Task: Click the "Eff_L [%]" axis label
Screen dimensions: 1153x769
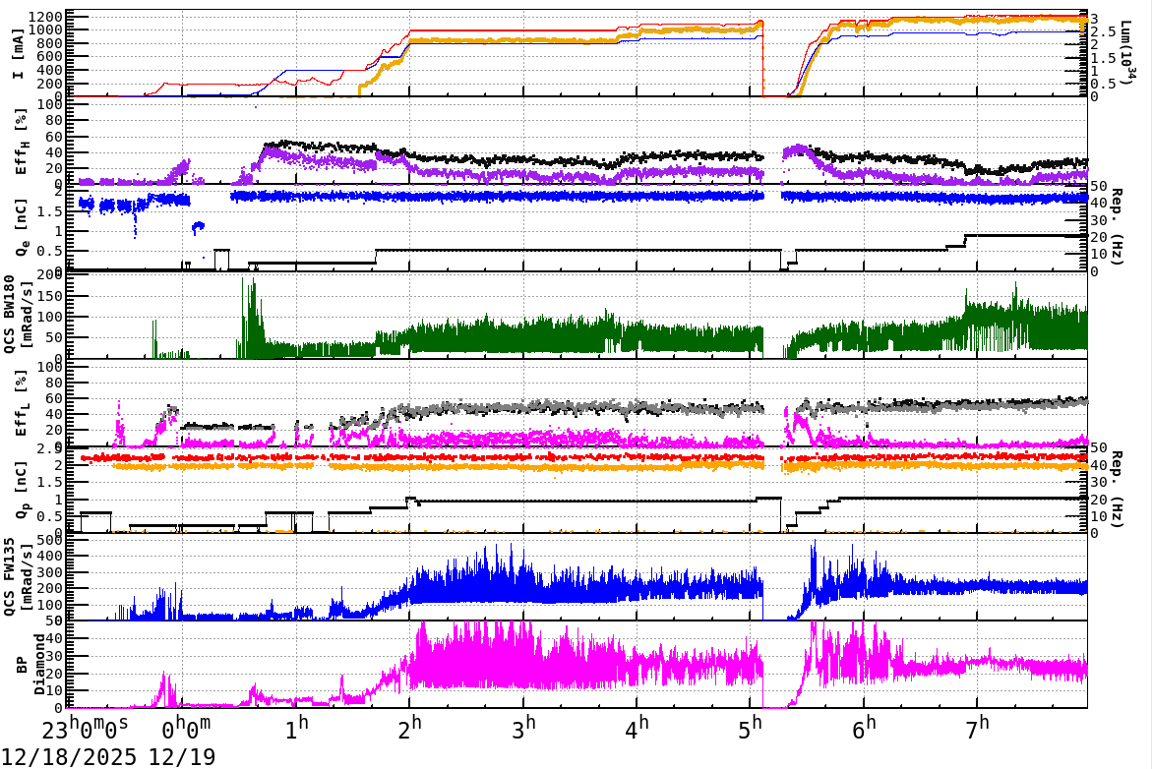Action: coord(21,403)
